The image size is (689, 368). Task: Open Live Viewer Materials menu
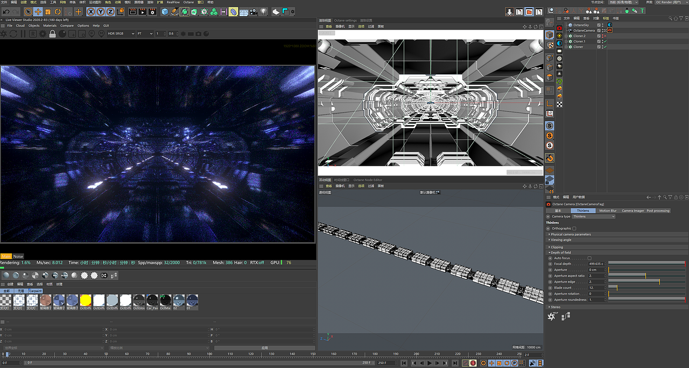50,25
